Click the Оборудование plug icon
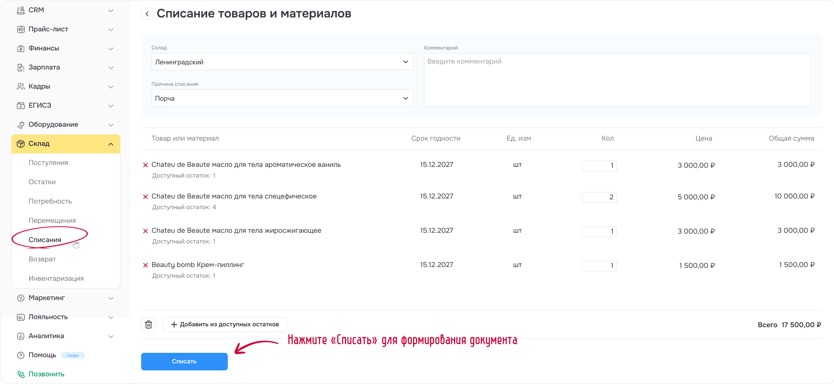The image size is (834, 384). coord(21,125)
